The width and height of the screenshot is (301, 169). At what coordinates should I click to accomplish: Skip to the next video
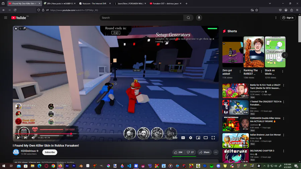click(25, 138)
